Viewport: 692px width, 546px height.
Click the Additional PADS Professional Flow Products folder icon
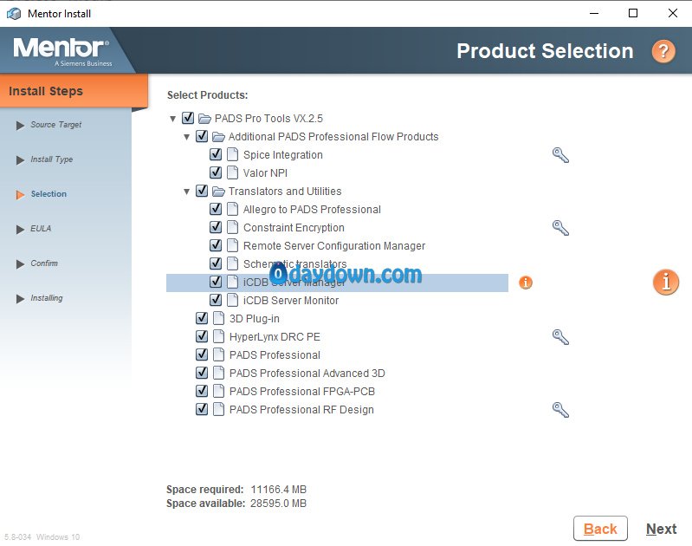click(x=218, y=137)
